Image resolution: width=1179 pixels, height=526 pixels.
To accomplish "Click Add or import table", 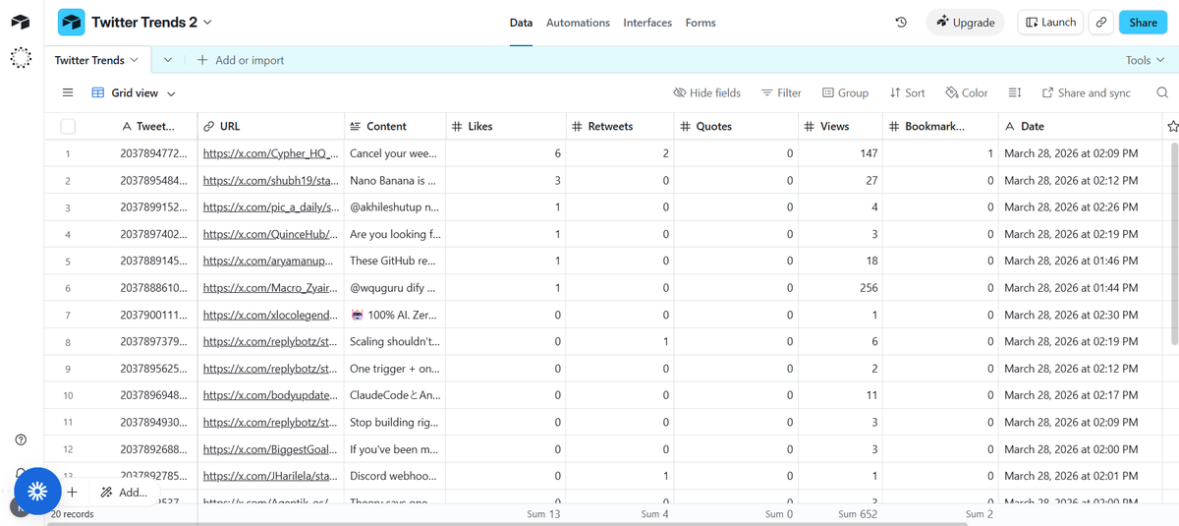I will (x=241, y=60).
